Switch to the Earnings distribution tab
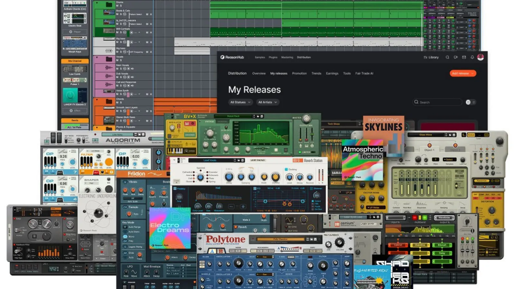The width and height of the screenshot is (515, 289). tap(332, 74)
